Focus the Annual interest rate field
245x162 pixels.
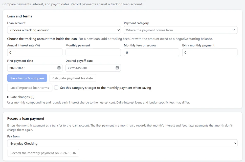(35, 52)
